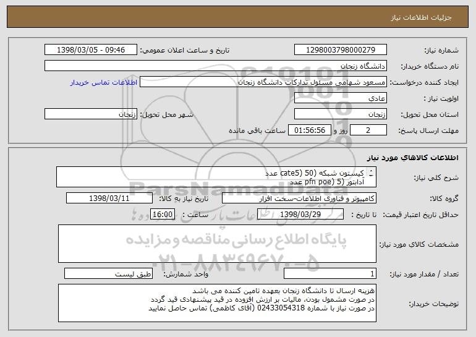Click the label واحد شمارش
Screen dimensions: 476x337
(186, 274)
